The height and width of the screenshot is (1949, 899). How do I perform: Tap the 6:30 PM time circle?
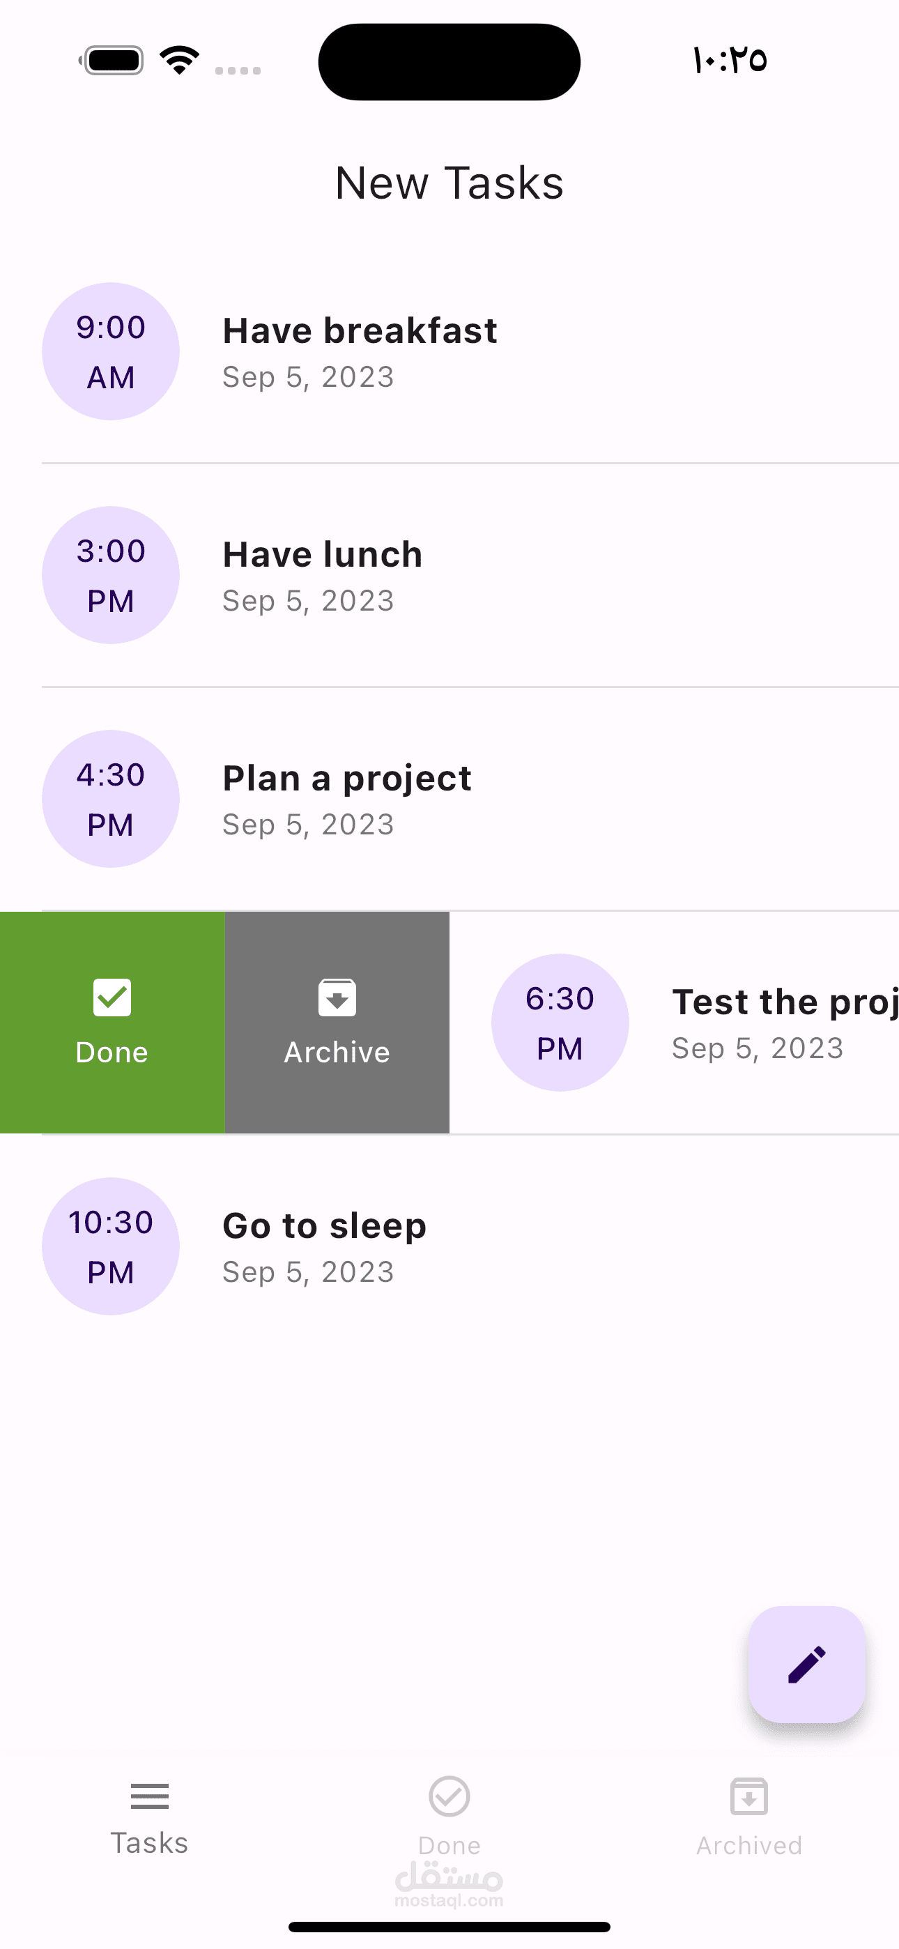tap(560, 1023)
